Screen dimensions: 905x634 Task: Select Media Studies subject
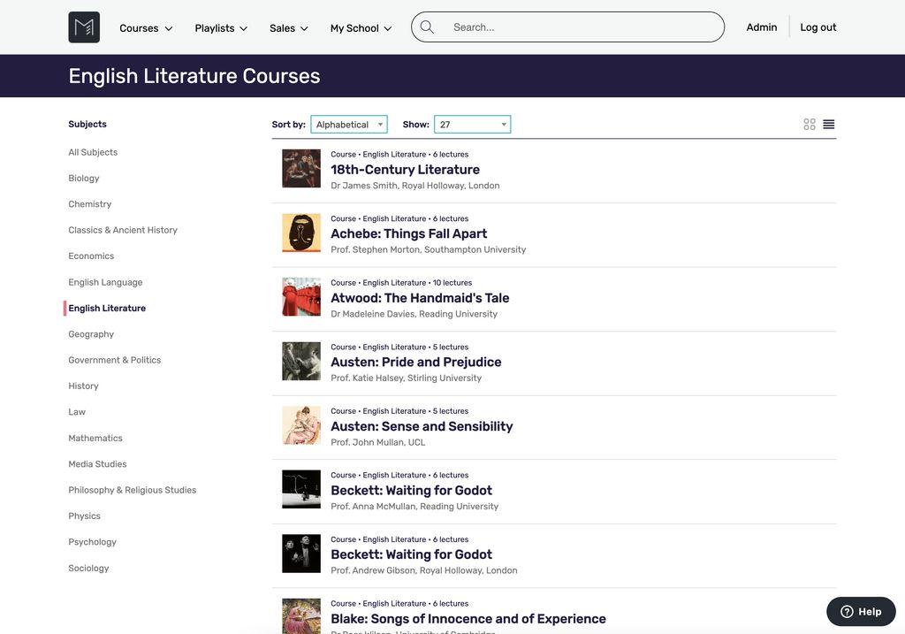tap(97, 463)
